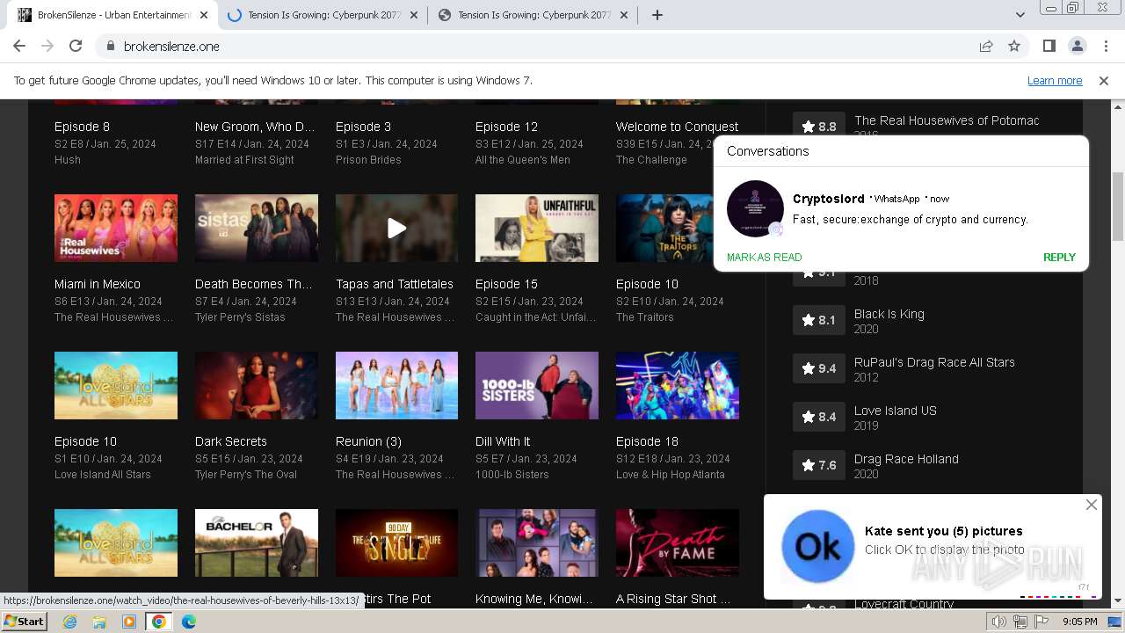
Task: Open the share page icon in address bar
Action: (986, 47)
